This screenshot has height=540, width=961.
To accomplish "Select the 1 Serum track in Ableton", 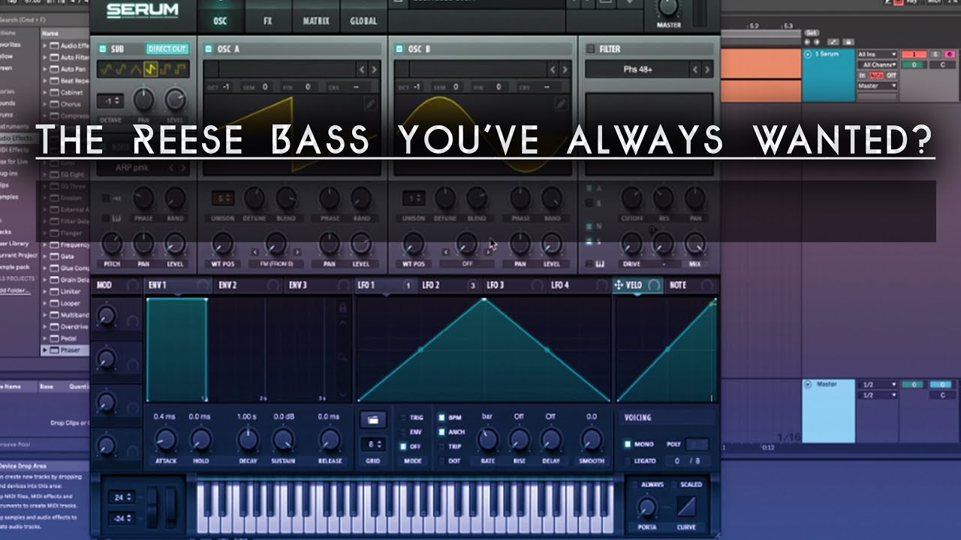I will tap(829, 75).
